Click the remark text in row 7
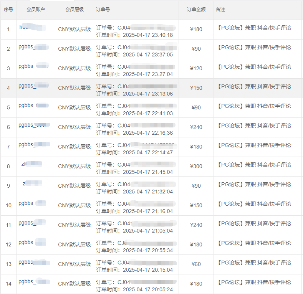This screenshot has height=294, width=303. pyautogui.click(x=254, y=145)
